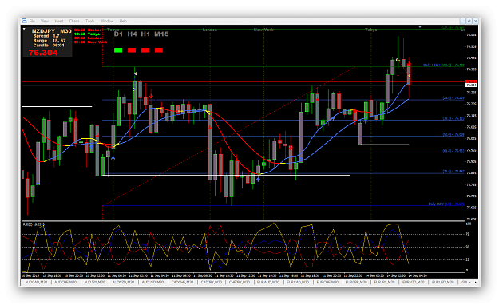Switch to the AUDCHF,M30 chart tab

click(x=65, y=282)
